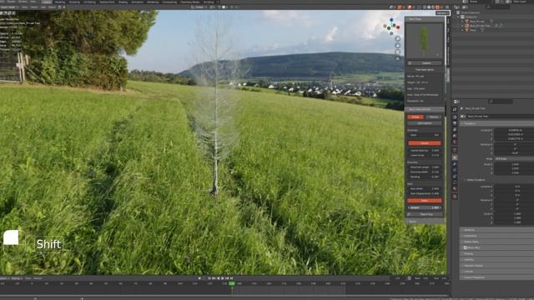534x300 pixels.
Task: Enable the Motion Blur checkbox
Action: [x=466, y=248]
